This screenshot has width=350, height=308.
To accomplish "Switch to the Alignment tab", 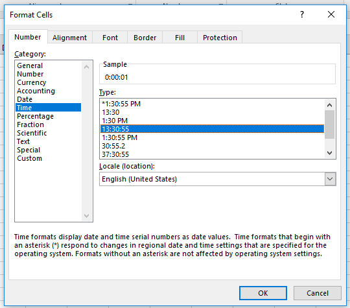I will [x=69, y=38].
